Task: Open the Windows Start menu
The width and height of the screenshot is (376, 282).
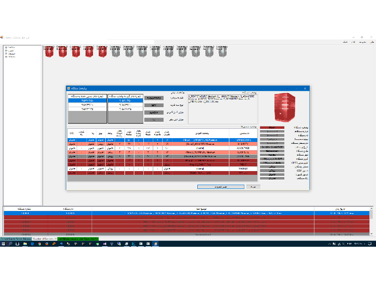Action: click(x=3, y=244)
